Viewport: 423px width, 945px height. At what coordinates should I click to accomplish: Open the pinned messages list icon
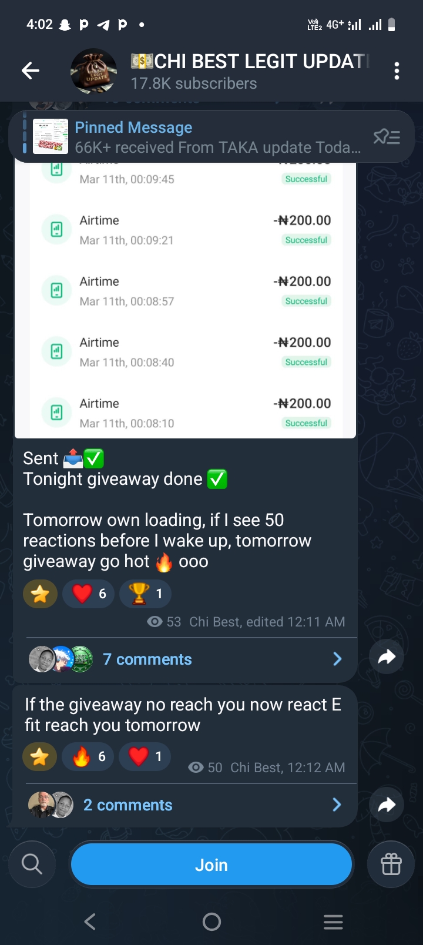tap(387, 137)
